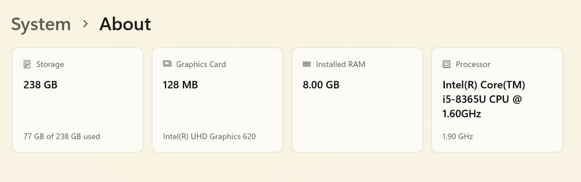
Task: Click the Intel Core i5-8365U processor name
Action: point(483,99)
